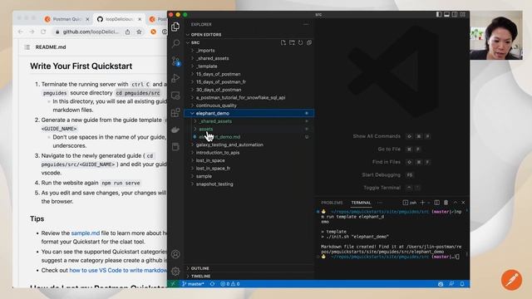Add a new terminal with plus icon
Screen dimensions: 532x299
pyautogui.click(x=422, y=203)
